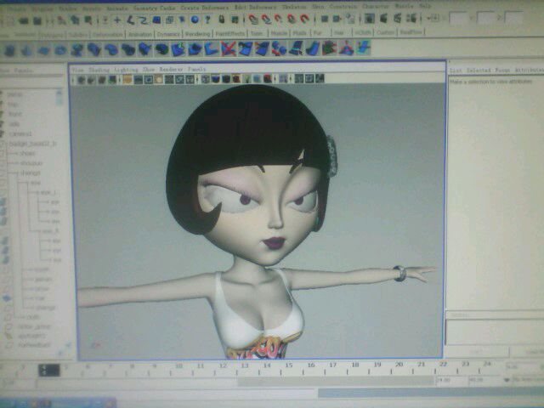Viewport: 544px width, 408px height.
Task: Toggle Snap to points magnet icon
Action: [279, 19]
